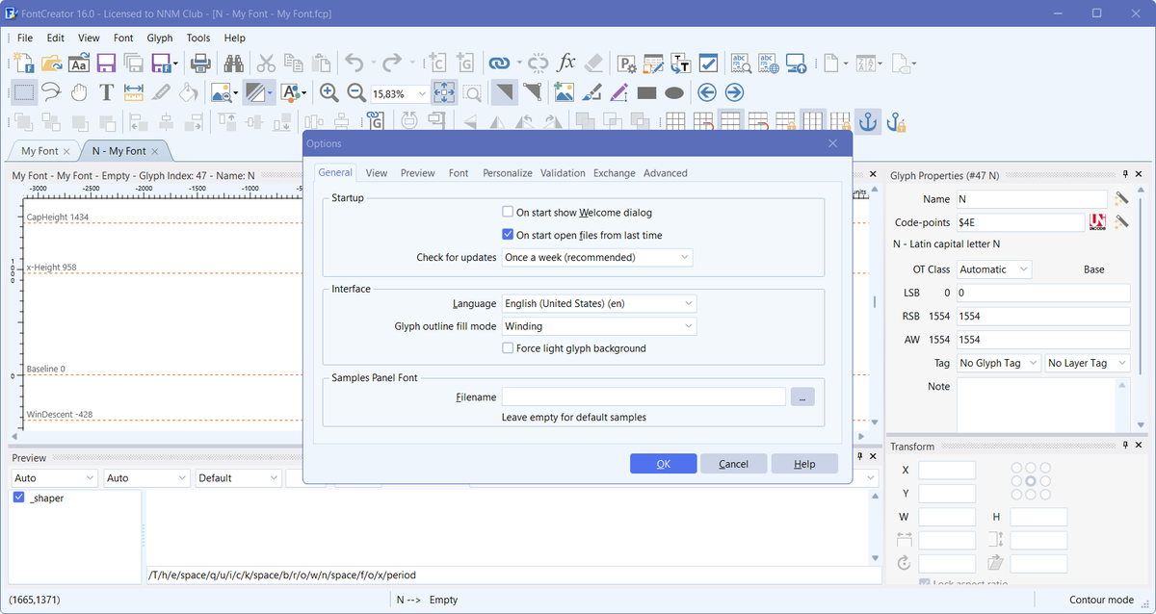Image resolution: width=1156 pixels, height=614 pixels.
Task: Open the No Layer Tag dropdown
Action: [1087, 363]
